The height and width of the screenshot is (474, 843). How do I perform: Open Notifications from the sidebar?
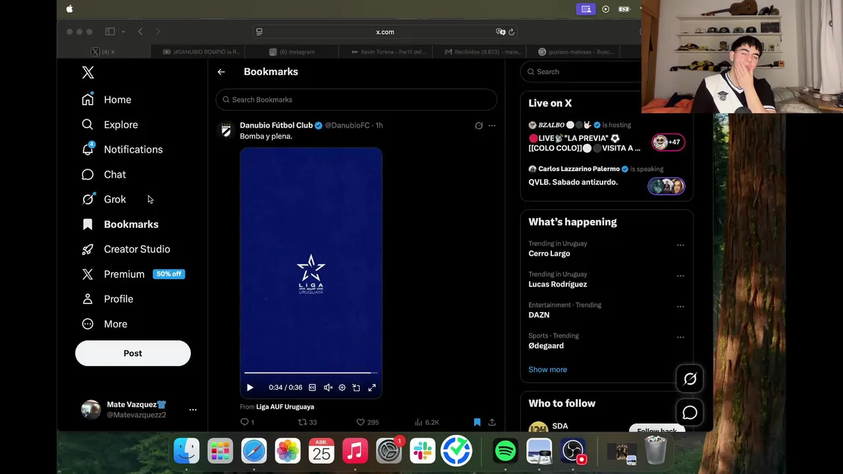coord(122,149)
